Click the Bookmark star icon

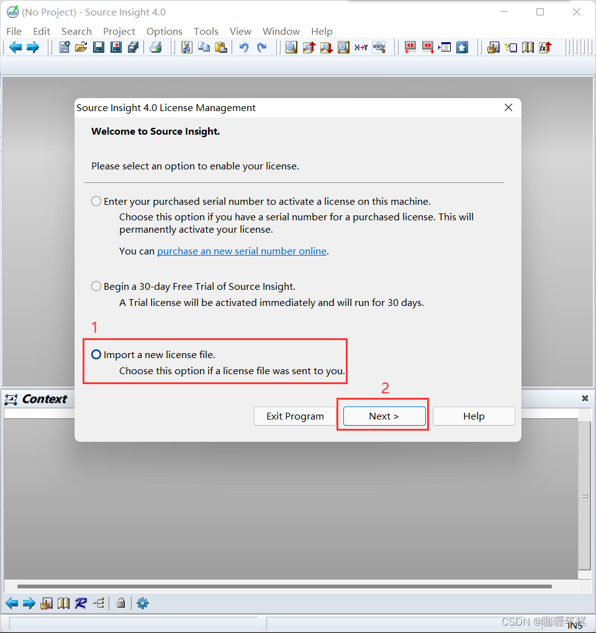pyautogui.click(x=463, y=47)
